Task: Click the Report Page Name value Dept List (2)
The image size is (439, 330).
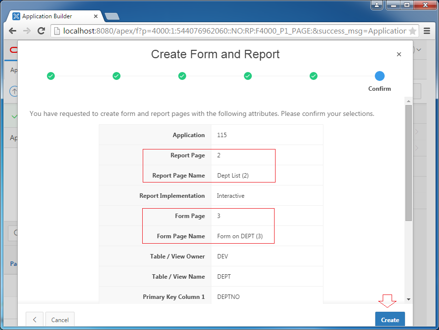Action: tap(233, 176)
